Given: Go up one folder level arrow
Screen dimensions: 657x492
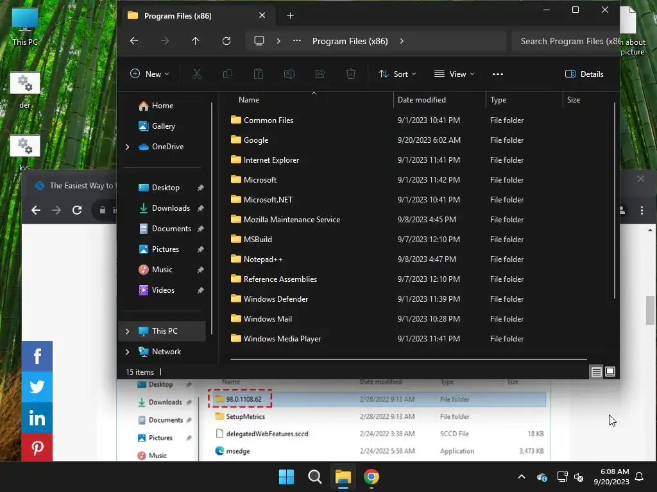Looking at the screenshot, I should [196, 41].
